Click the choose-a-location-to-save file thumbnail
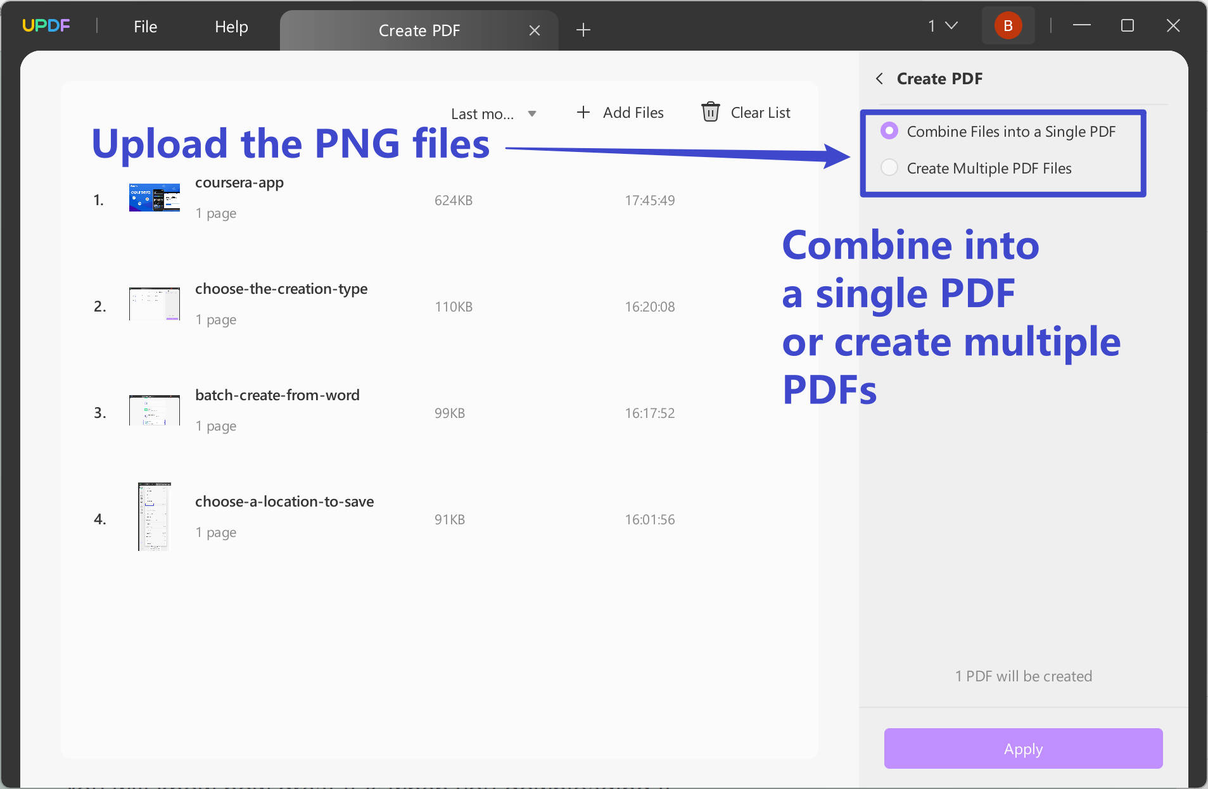The height and width of the screenshot is (789, 1208). [153, 517]
